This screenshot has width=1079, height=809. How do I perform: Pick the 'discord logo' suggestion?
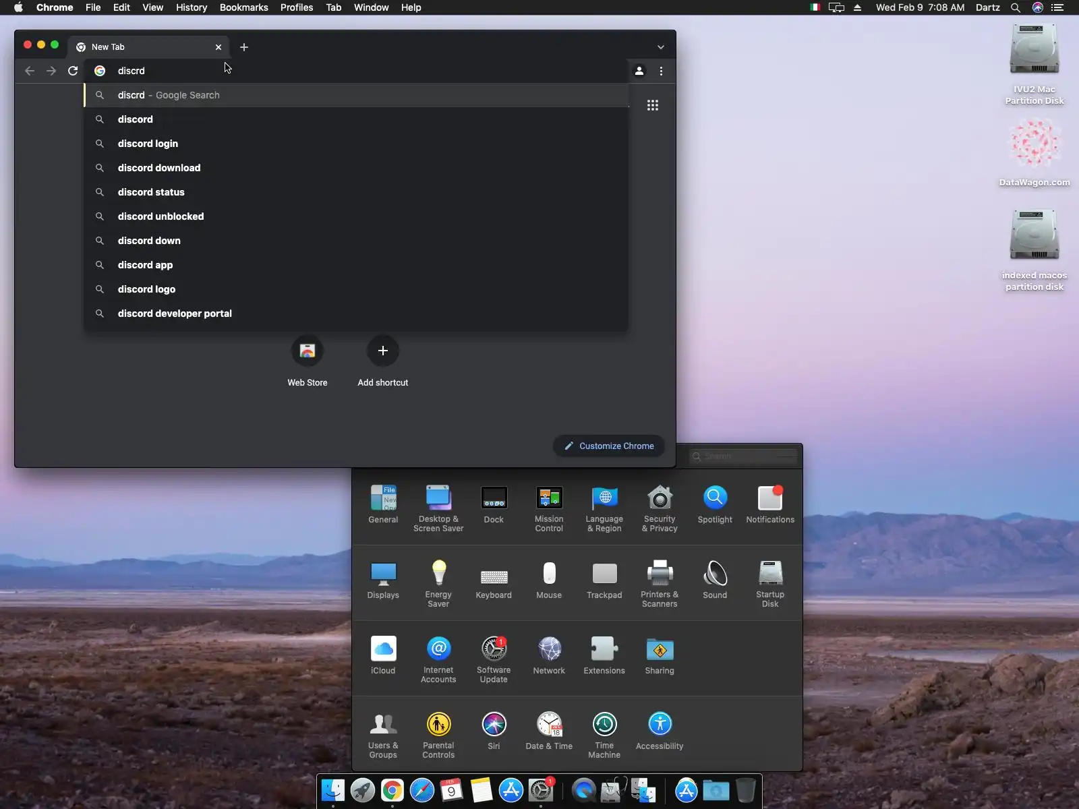point(356,289)
